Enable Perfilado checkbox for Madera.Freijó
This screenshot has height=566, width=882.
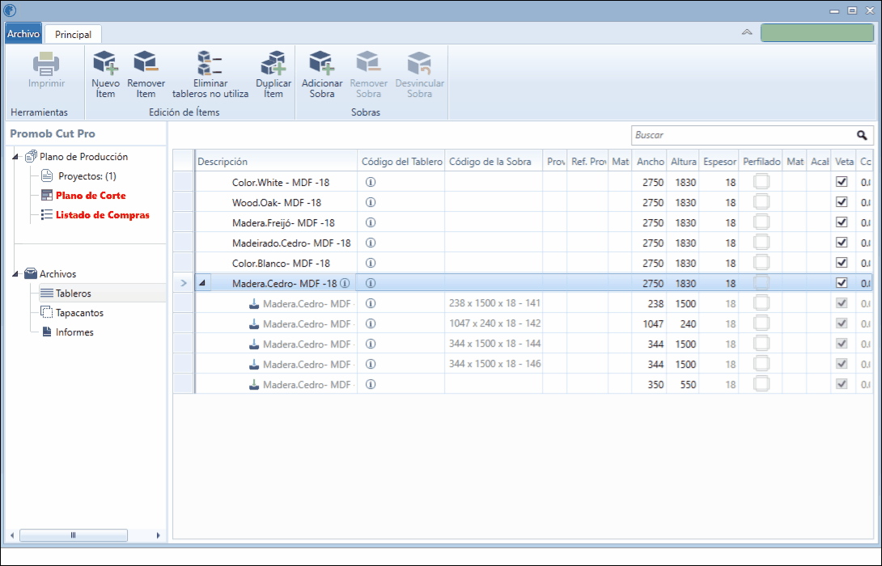[x=761, y=222]
